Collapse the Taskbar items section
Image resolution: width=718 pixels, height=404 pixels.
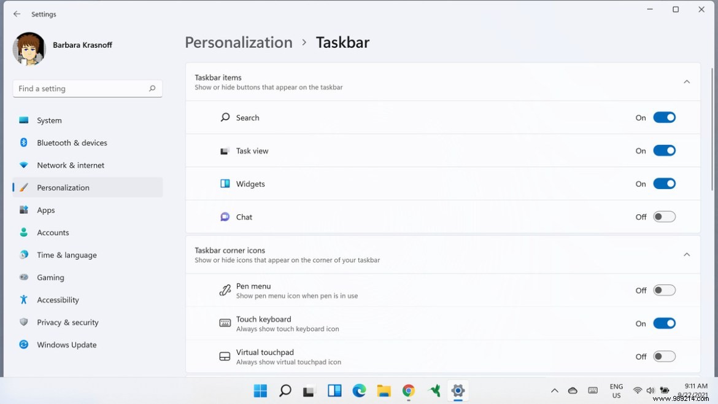tap(687, 81)
